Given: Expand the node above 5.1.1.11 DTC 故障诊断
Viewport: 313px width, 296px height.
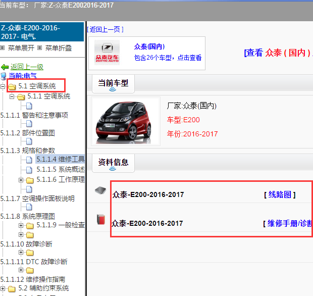Looking at the screenshot, I should coord(21,252).
